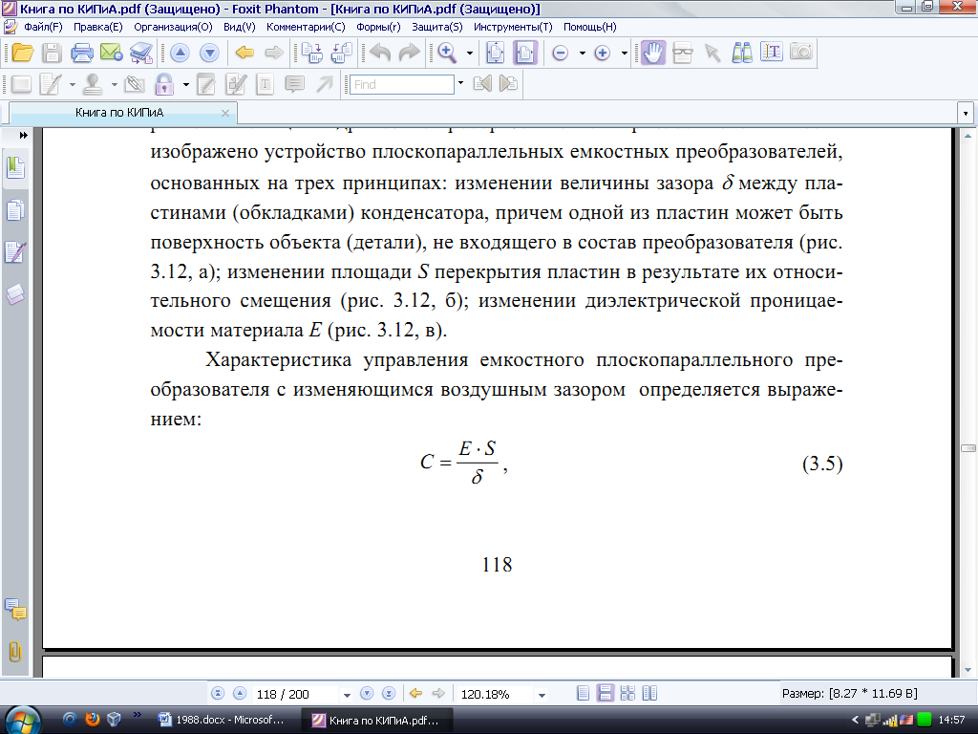Go to next page blue down arrow

pyautogui.click(x=209, y=54)
